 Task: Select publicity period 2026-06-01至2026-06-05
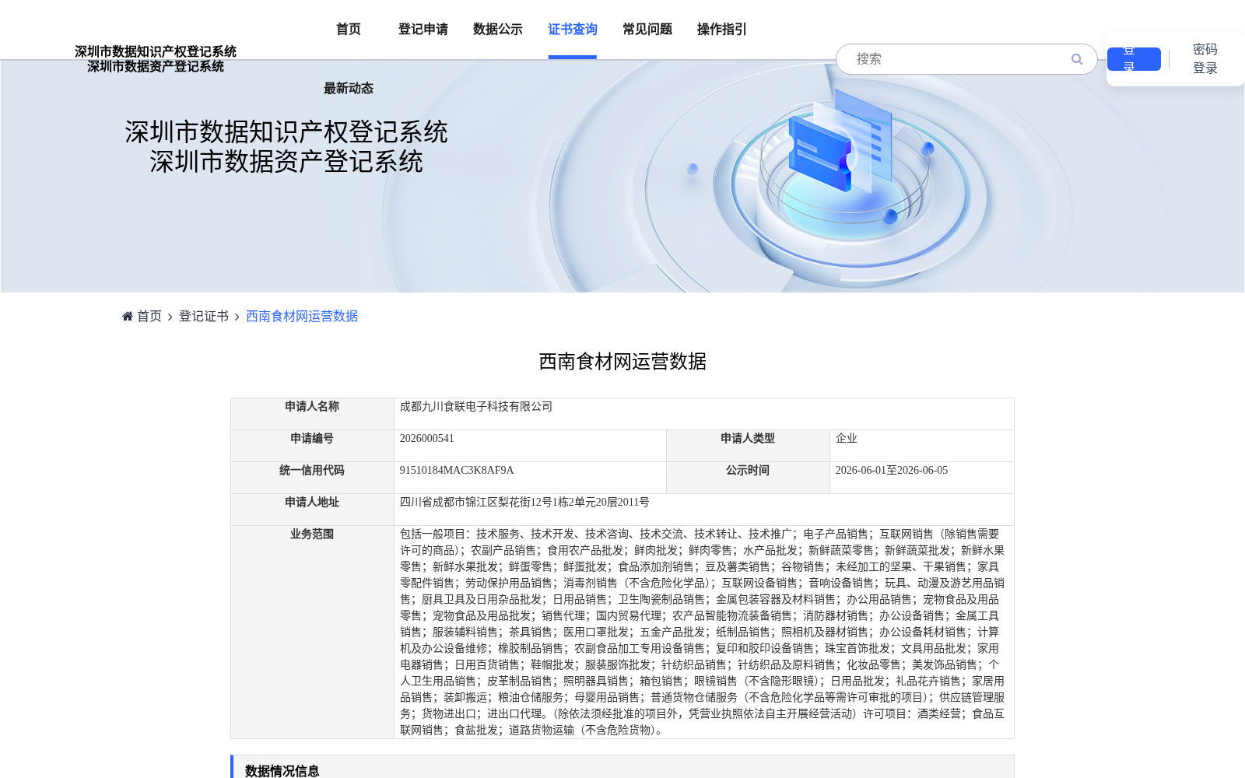(892, 471)
